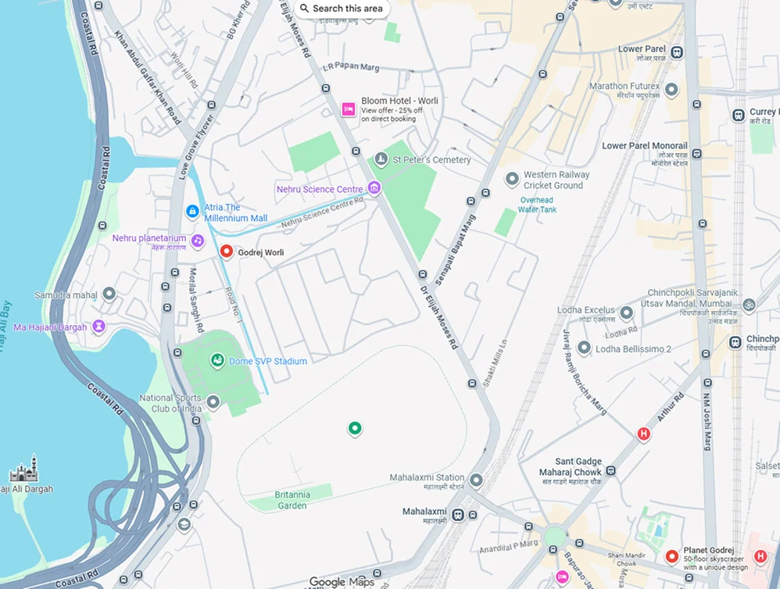Click the Atria The Millennium Mall shopping icon
This screenshot has height=589, width=780.
[x=192, y=211]
